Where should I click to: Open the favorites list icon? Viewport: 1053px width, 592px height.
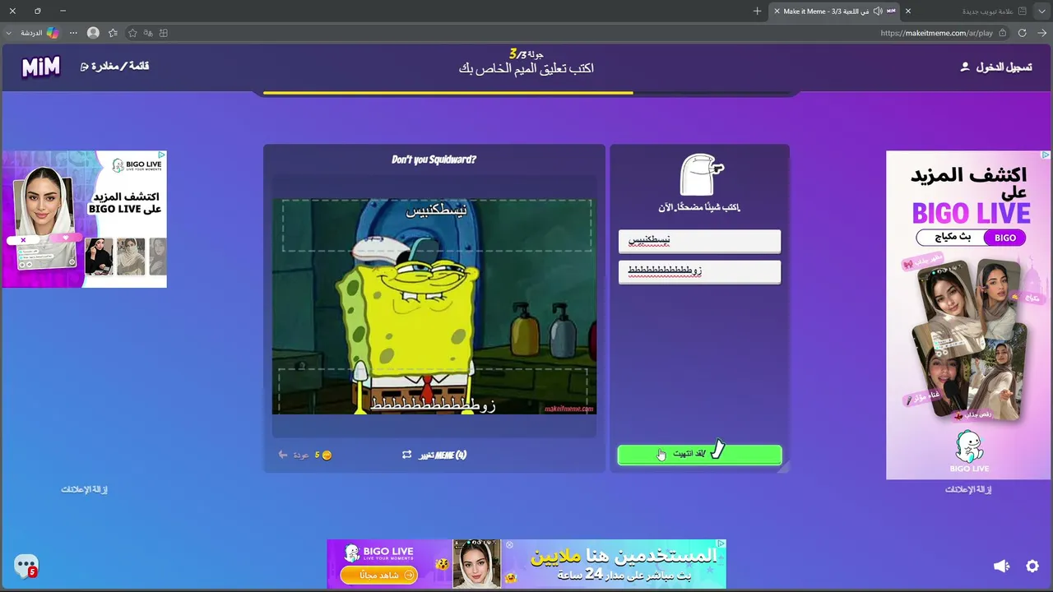113,33
